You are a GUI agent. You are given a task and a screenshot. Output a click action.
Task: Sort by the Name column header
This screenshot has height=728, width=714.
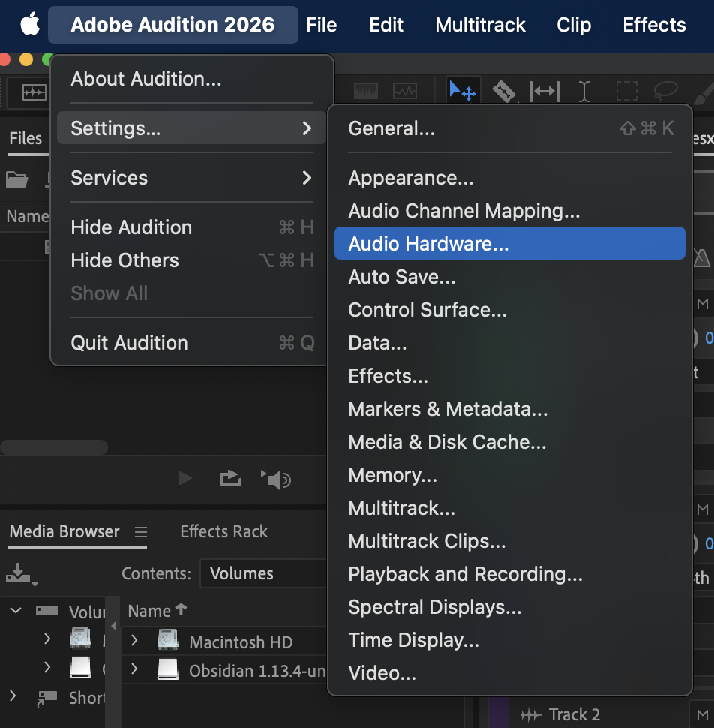[157, 610]
